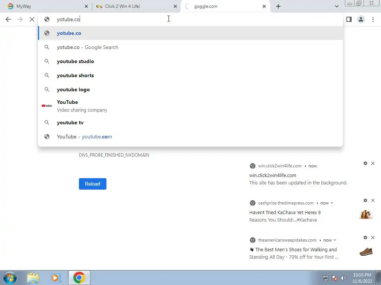Switch to the Click 2 Win 4 Life! tab
Image resolution: width=381 pixels, height=285 pixels.
[x=137, y=6]
